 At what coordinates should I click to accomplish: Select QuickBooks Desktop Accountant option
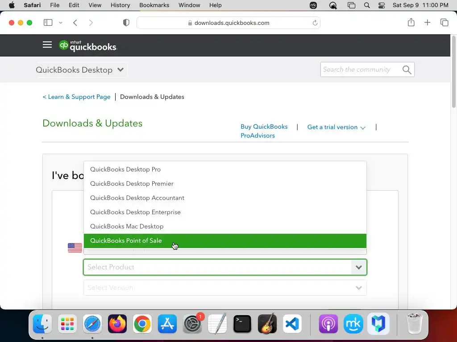pyautogui.click(x=225, y=198)
